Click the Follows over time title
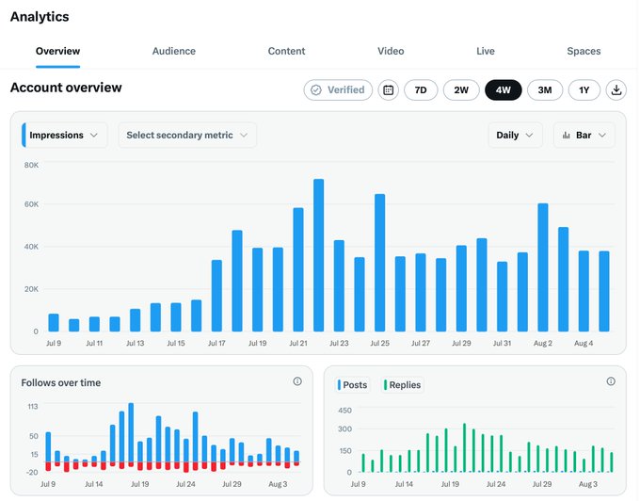Viewport: 640px width, 501px height. (x=61, y=383)
